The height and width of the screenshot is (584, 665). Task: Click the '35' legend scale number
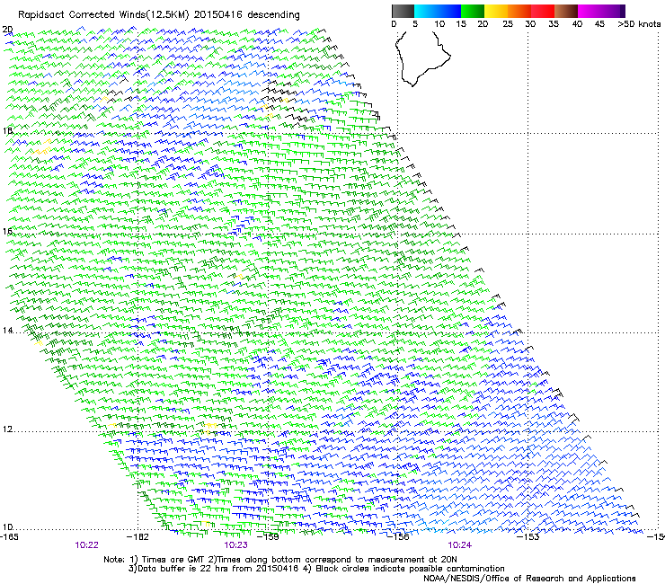click(x=554, y=24)
